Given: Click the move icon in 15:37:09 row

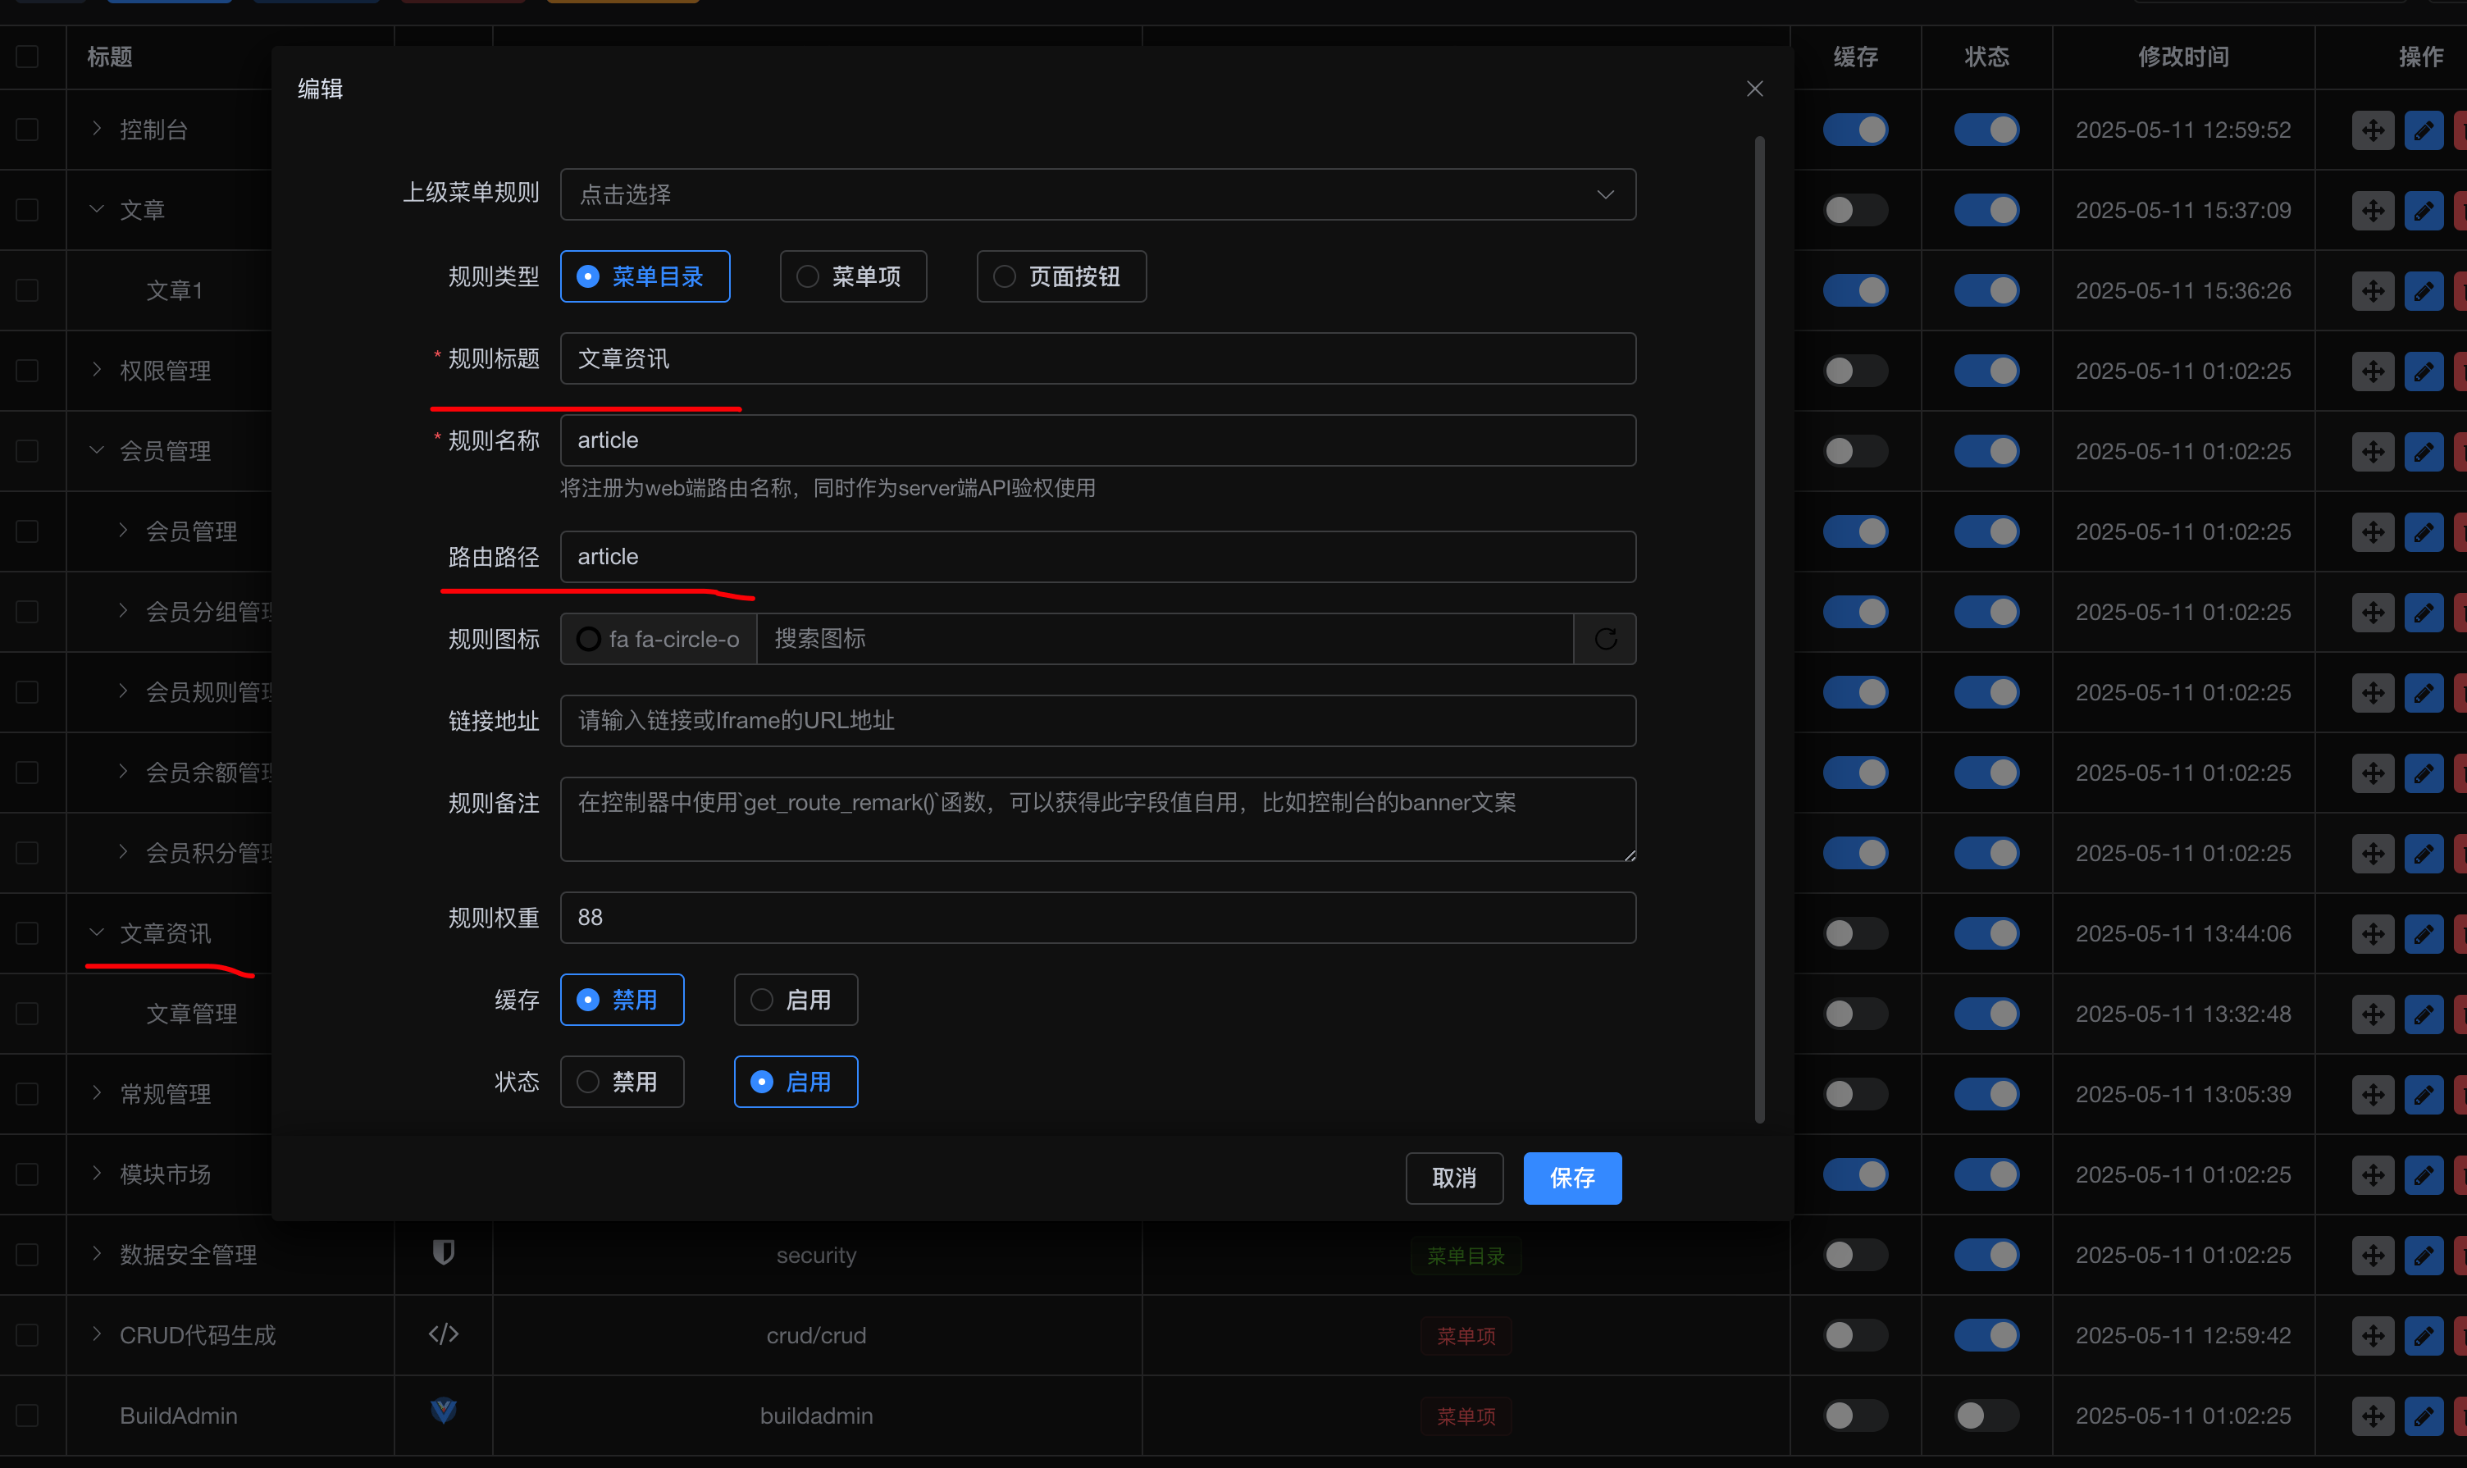Looking at the screenshot, I should tap(2373, 211).
